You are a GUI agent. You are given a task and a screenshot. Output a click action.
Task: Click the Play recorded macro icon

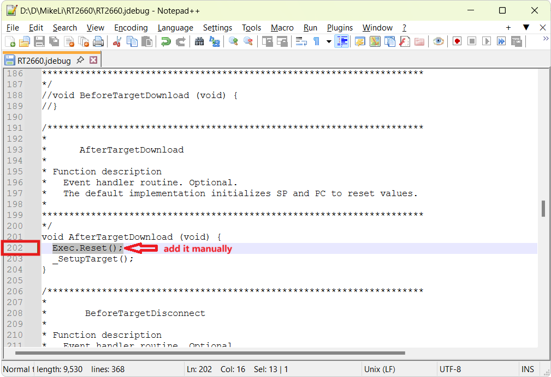(487, 42)
